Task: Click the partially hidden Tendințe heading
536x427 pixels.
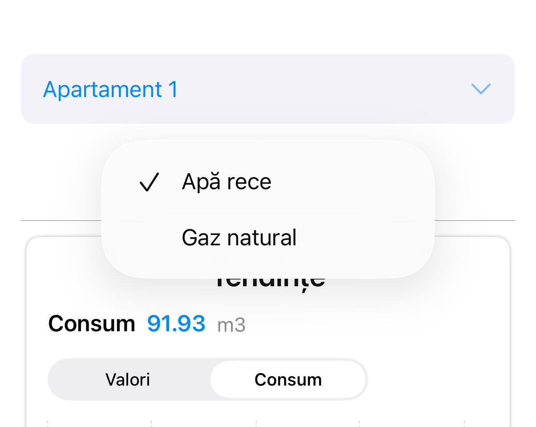Action: [270, 283]
